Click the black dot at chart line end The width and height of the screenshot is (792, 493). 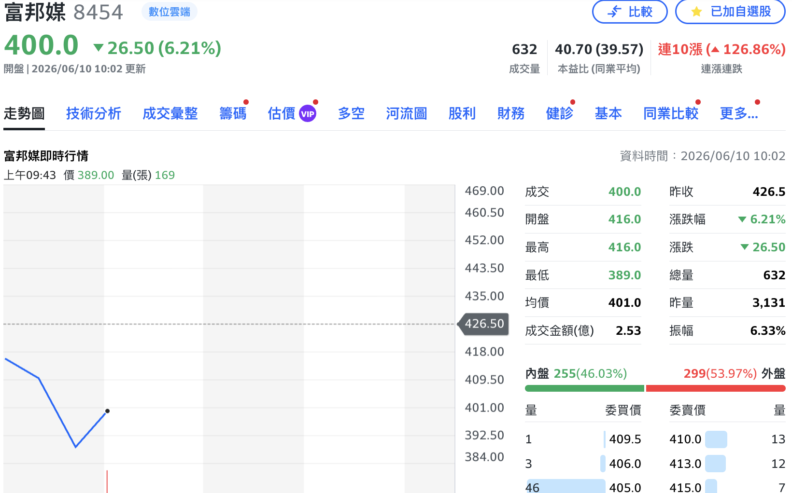107,411
